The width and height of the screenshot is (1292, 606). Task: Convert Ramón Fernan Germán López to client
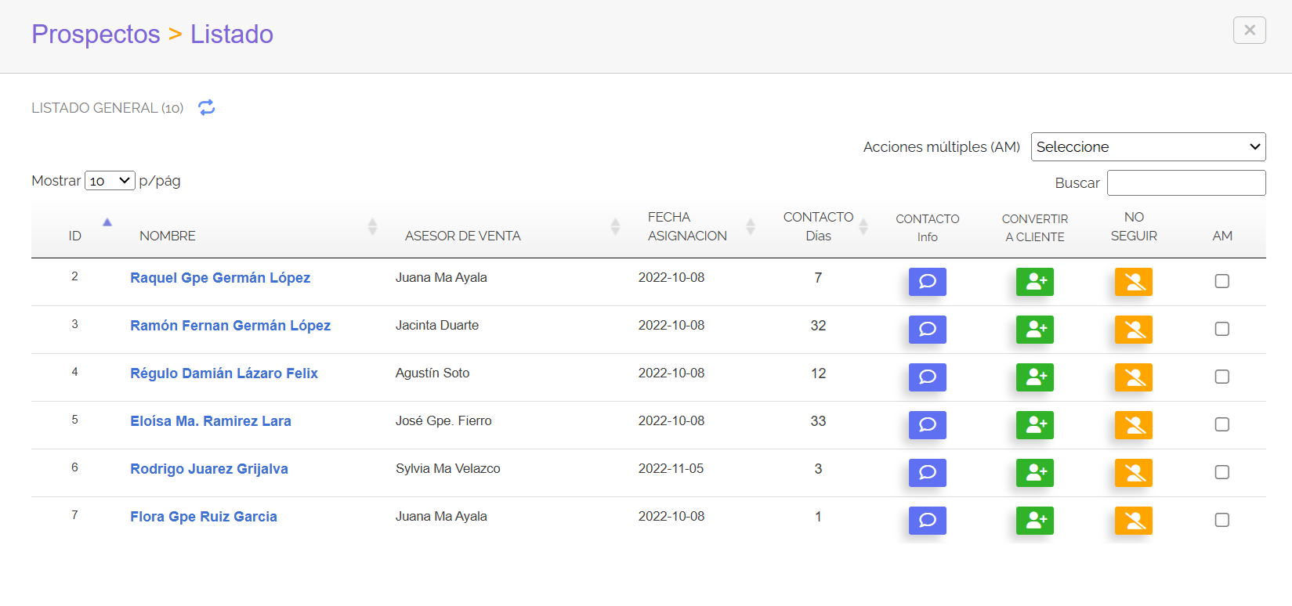click(x=1034, y=330)
